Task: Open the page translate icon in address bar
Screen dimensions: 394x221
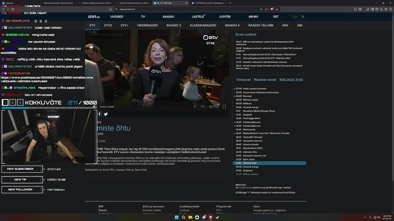Action: [261, 9]
